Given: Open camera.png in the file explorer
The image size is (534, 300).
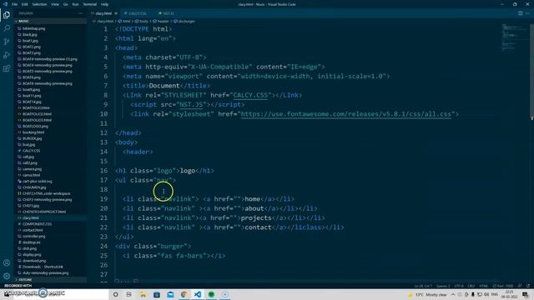Looking at the screenshot, I should point(32,169).
